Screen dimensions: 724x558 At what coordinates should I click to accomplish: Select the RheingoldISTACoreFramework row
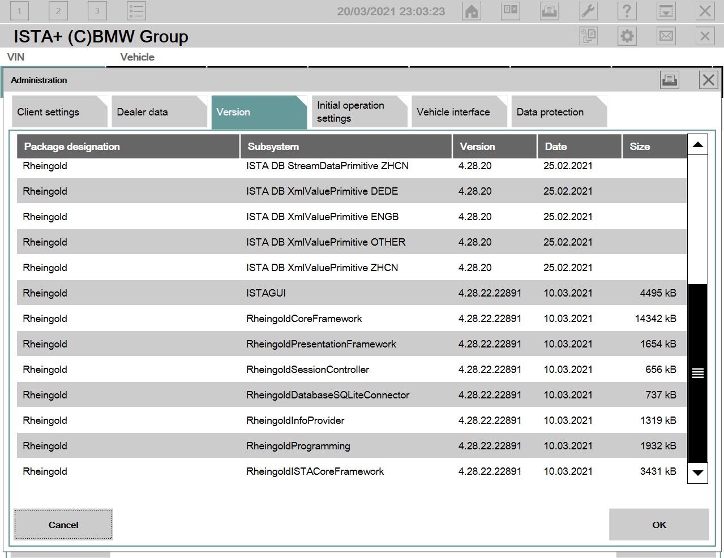pos(352,471)
